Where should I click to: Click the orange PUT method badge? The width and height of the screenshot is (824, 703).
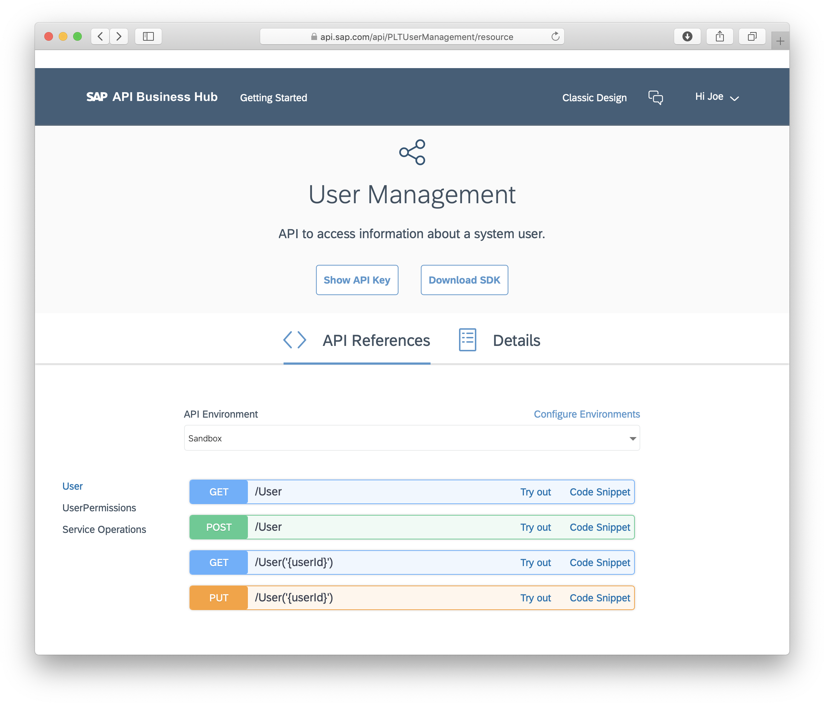219,598
